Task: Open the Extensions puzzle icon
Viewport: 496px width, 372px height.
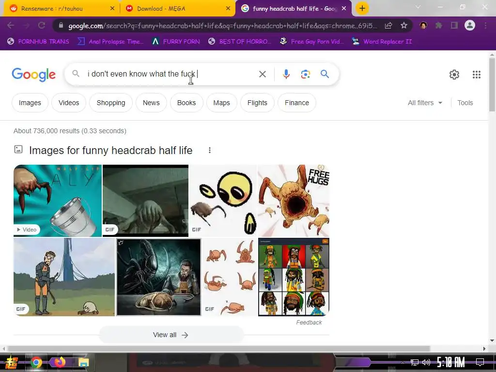Action: pos(439,25)
